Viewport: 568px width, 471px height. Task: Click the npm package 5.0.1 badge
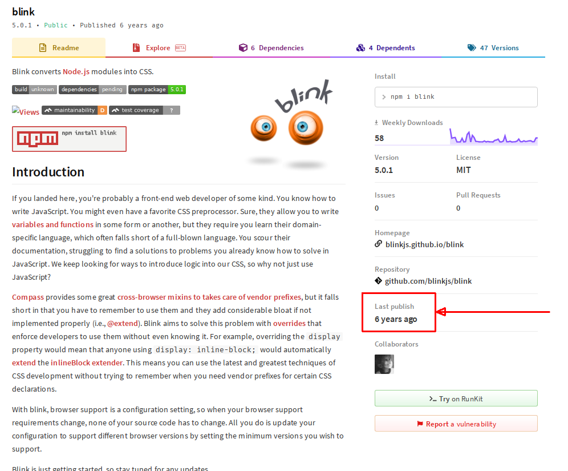point(157,89)
